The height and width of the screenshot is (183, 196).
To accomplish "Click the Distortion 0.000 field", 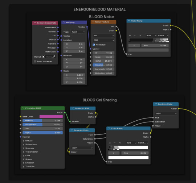I will [103, 73].
